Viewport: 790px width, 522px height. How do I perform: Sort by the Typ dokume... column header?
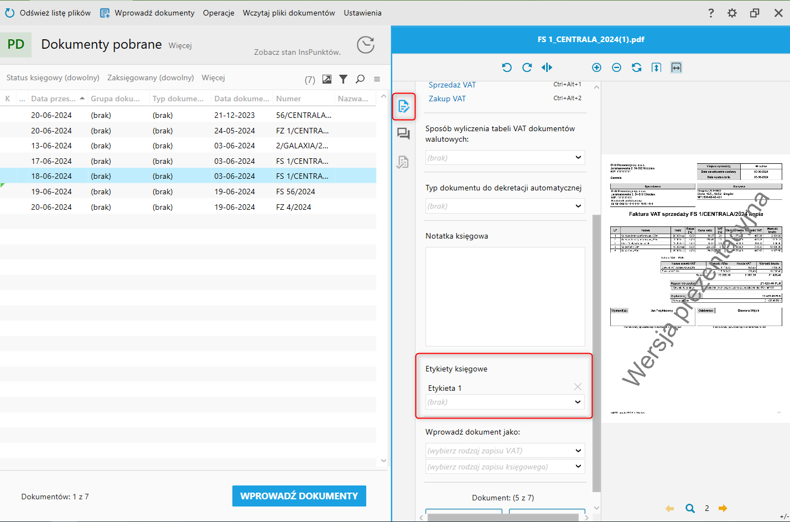180,99
